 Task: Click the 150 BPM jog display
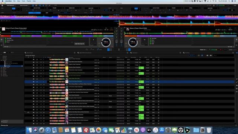[x=133, y=42]
